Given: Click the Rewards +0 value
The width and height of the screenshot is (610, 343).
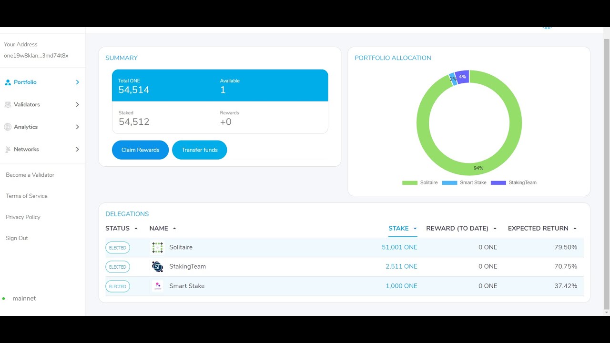Looking at the screenshot, I should [x=225, y=122].
